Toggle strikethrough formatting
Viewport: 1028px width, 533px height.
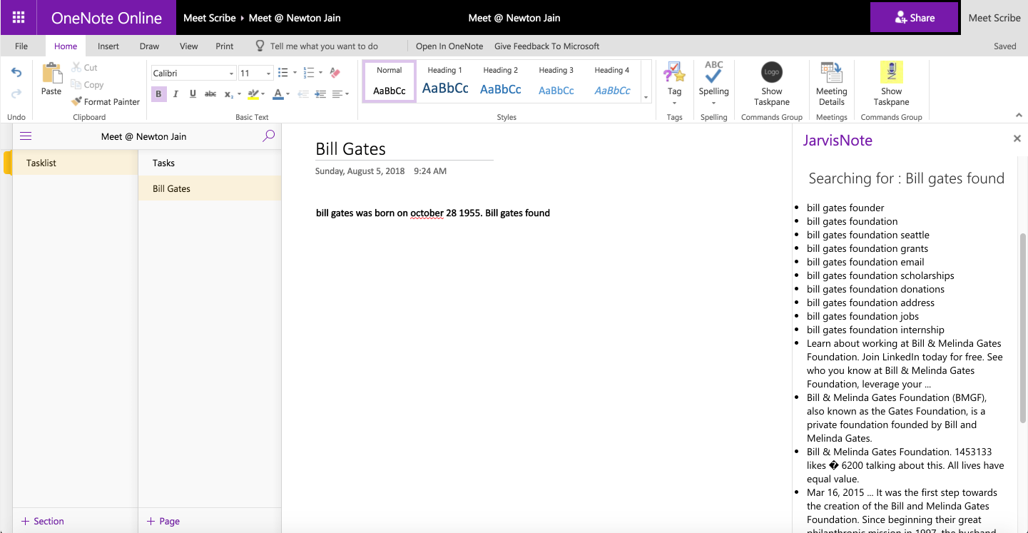[x=210, y=93]
